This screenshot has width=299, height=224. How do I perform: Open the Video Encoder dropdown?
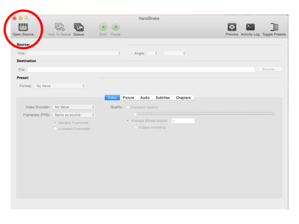pyautogui.click(x=74, y=107)
